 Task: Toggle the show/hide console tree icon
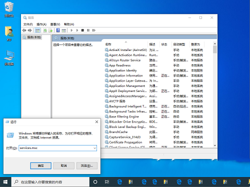(x=37, y=30)
